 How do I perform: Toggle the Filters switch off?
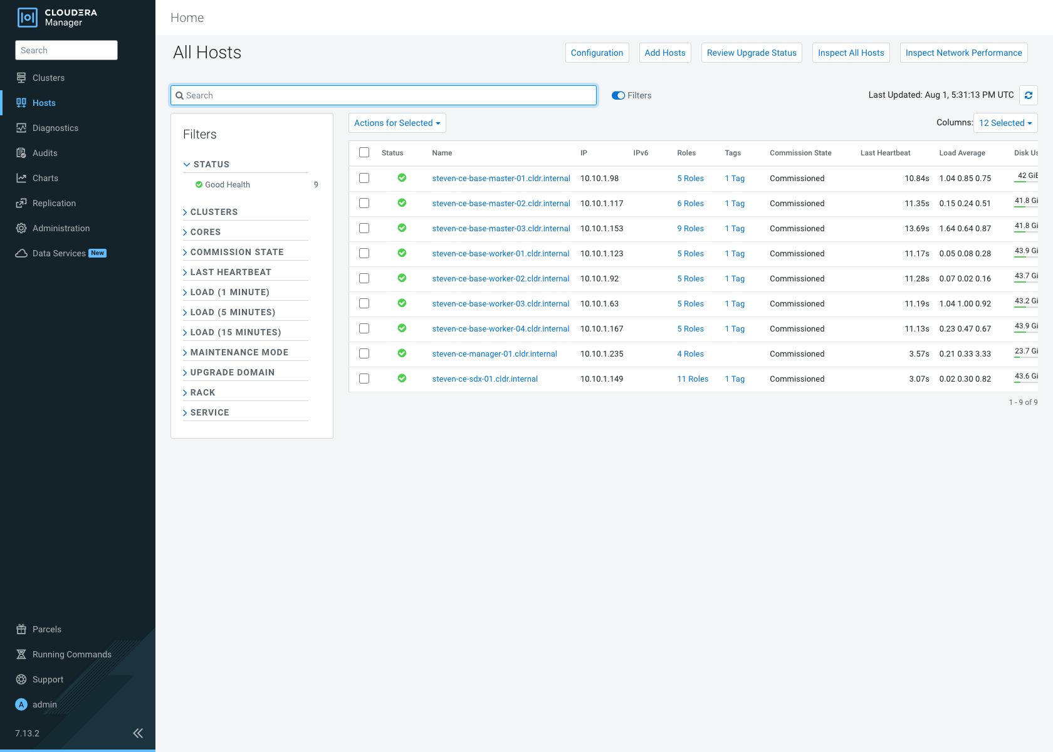point(619,95)
